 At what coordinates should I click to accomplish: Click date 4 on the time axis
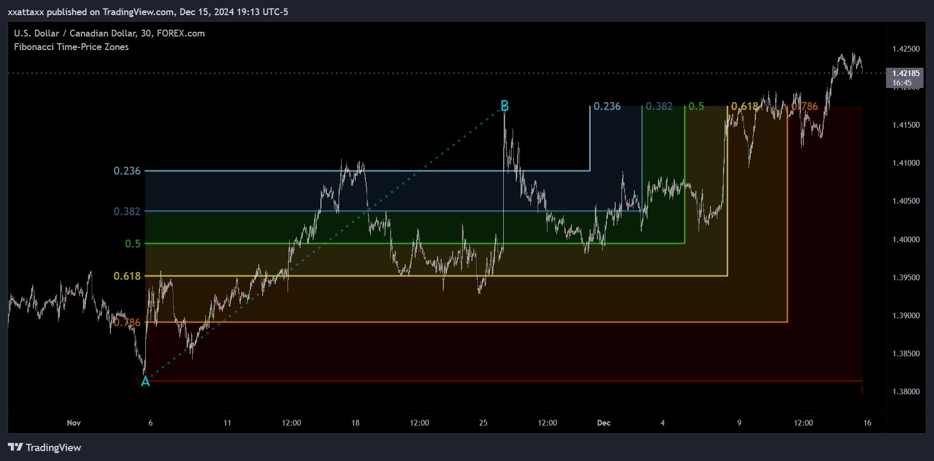663,423
